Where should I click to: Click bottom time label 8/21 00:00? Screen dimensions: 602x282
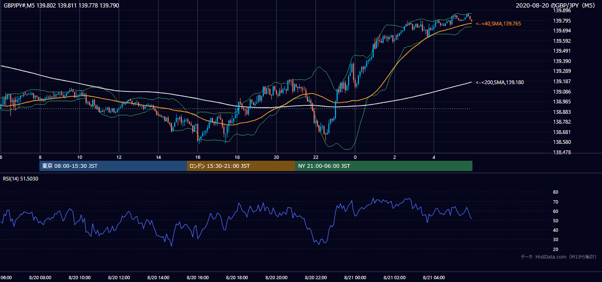coord(355,278)
